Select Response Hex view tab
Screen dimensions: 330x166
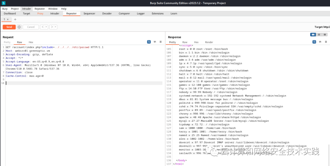pos(196,42)
